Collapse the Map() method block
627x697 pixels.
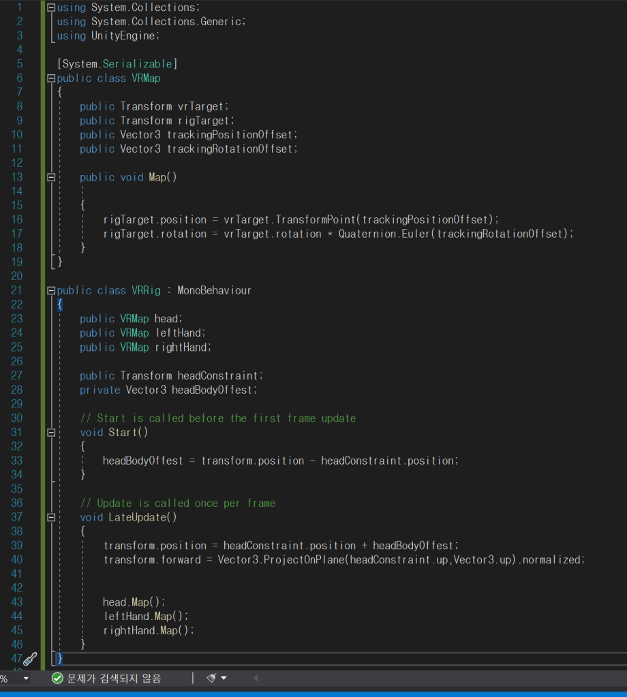(51, 177)
